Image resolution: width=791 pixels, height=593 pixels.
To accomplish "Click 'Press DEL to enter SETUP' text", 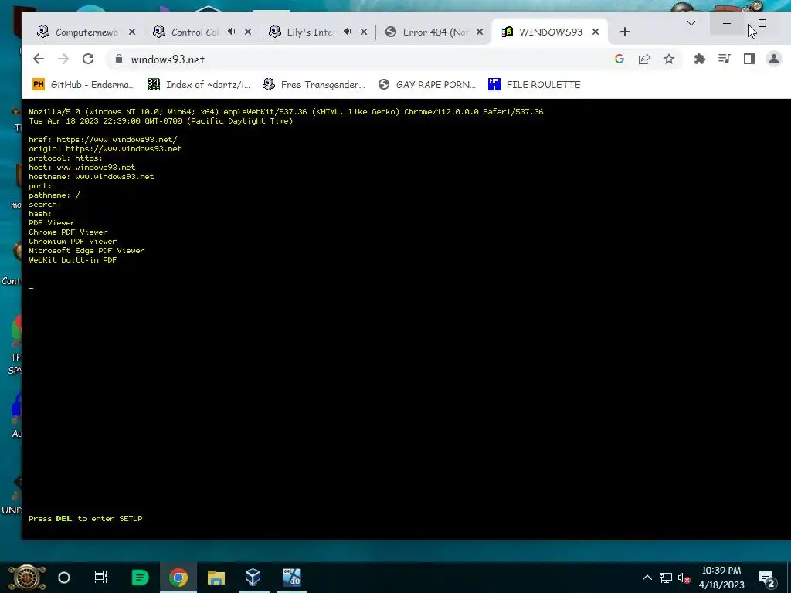I will (86, 518).
